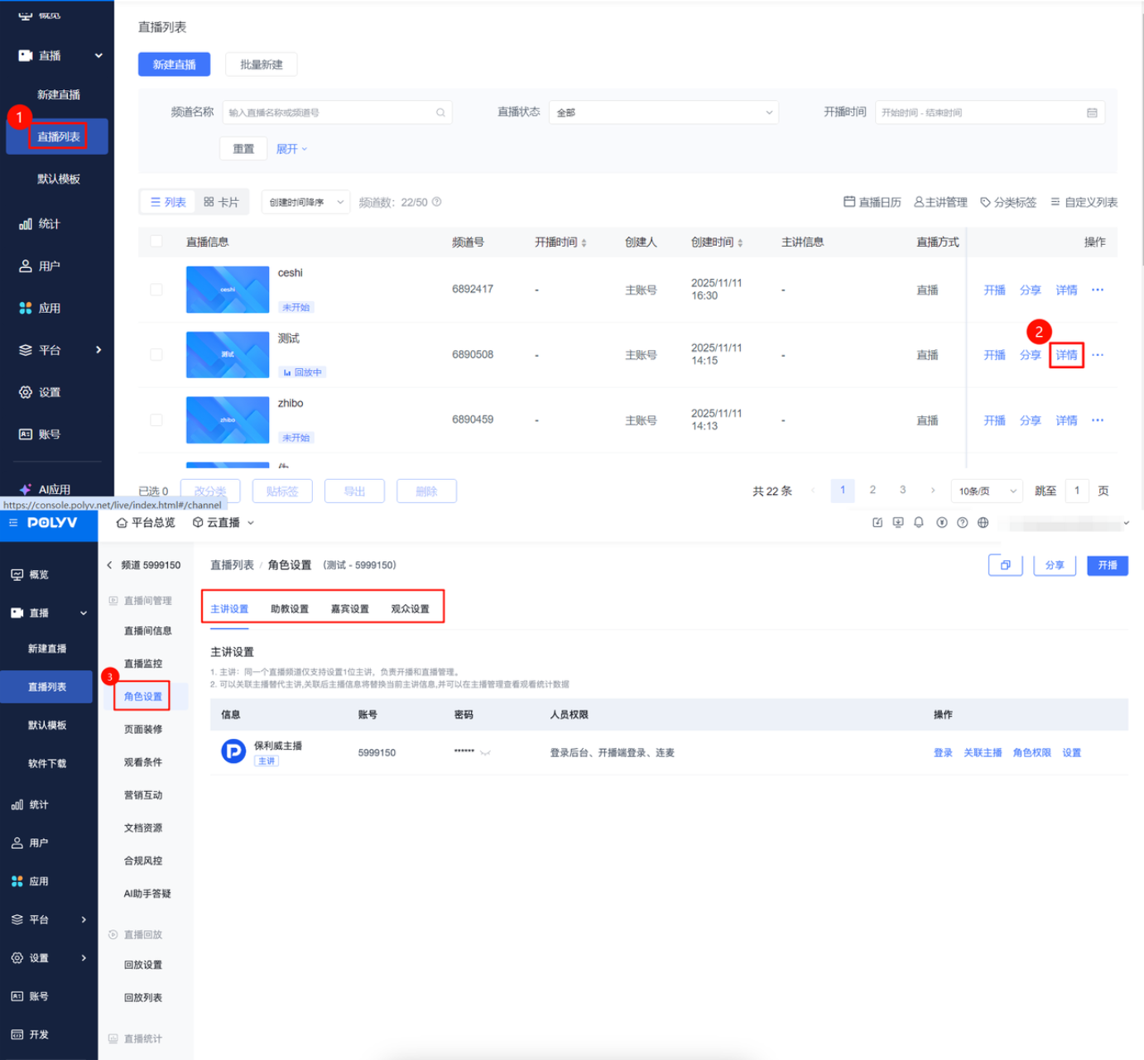1144x1060 pixels.
Task: Expand 平台 submenu in the POLYV sidebar
Action: [x=84, y=919]
